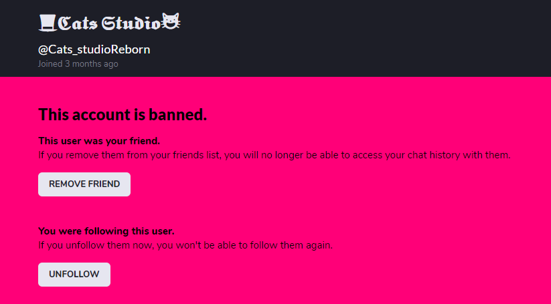Click the REMOVE FRIEND button

(x=84, y=184)
